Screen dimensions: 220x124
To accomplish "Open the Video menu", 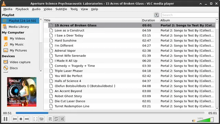I will (x=48, y=9).
